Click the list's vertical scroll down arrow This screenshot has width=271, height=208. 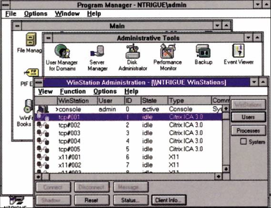(226, 169)
